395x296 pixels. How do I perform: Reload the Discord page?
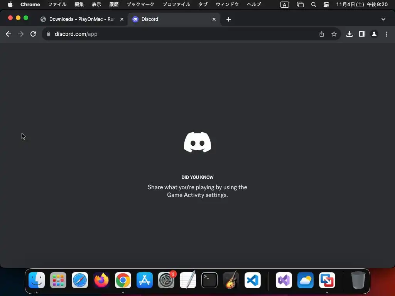[33, 34]
